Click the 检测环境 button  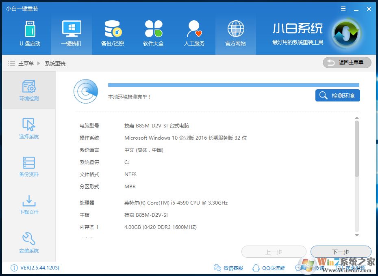point(337,95)
